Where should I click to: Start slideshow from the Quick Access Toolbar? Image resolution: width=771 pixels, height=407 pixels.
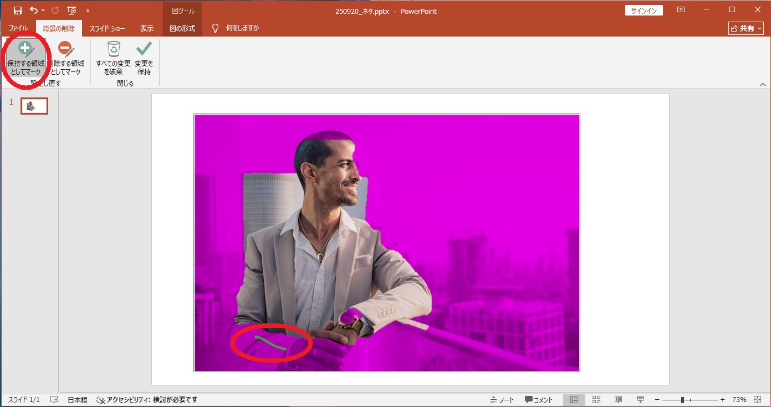(72, 11)
